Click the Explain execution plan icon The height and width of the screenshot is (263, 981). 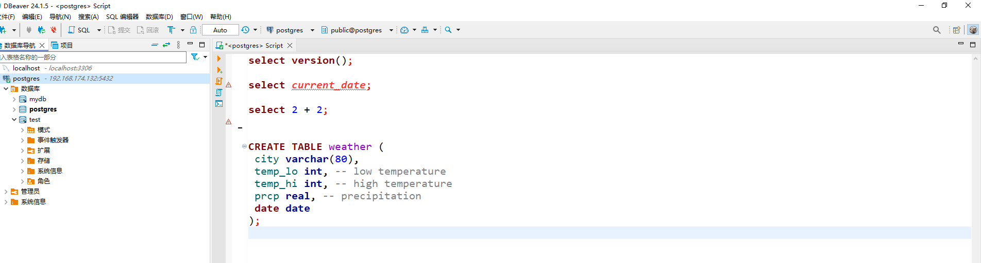pos(219,92)
